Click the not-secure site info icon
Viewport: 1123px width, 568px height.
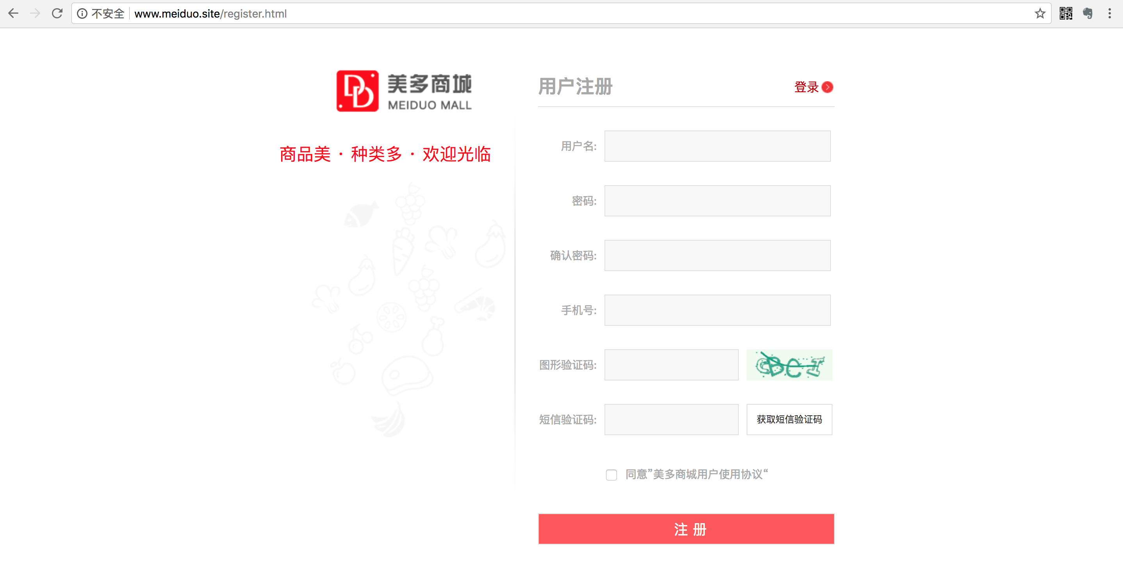pyautogui.click(x=82, y=14)
